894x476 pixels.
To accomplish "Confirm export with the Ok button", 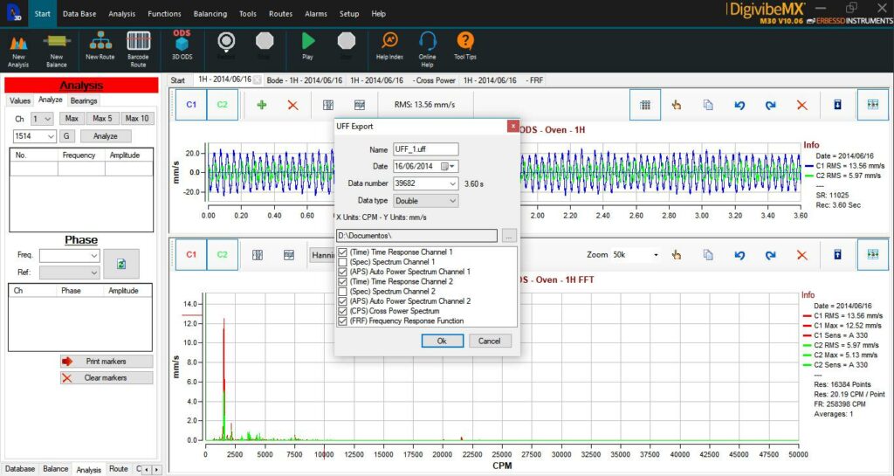I will click(x=443, y=341).
